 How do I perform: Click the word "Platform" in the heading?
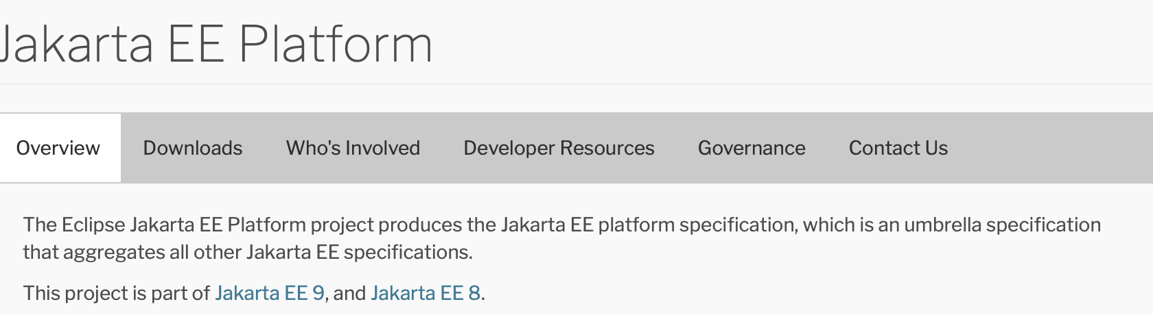pyautogui.click(x=336, y=45)
